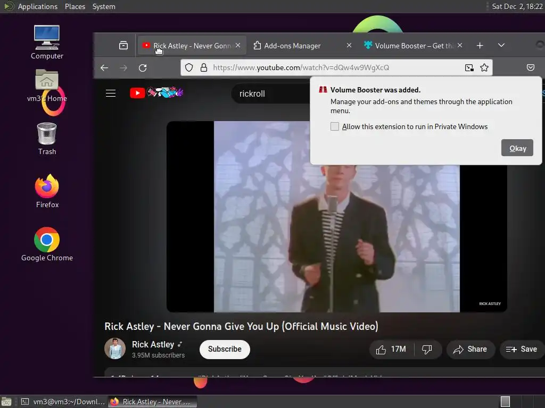Image resolution: width=545 pixels, height=408 pixels.
Task: Go to YouTube home via logo
Action: click(156, 92)
